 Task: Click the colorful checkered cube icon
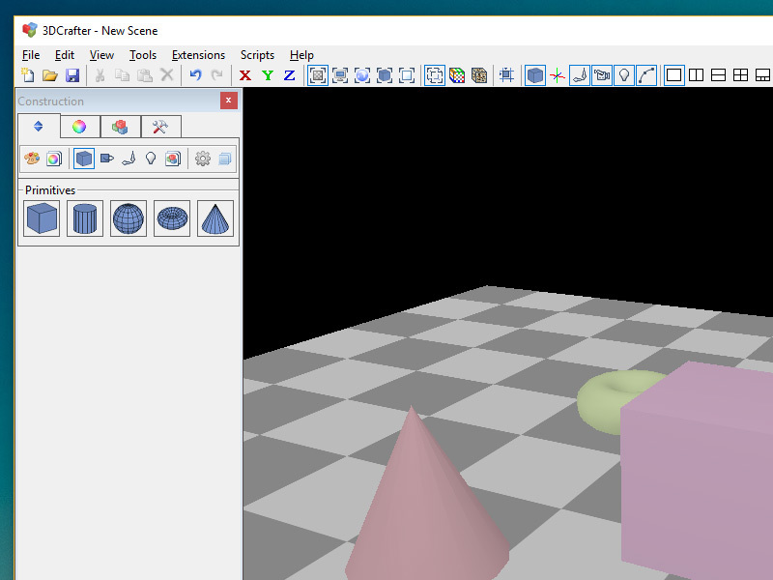pyautogui.click(x=457, y=75)
